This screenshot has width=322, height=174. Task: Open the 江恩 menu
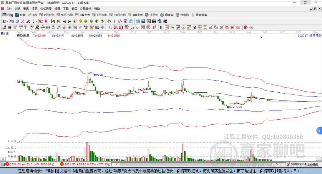point(35,8)
